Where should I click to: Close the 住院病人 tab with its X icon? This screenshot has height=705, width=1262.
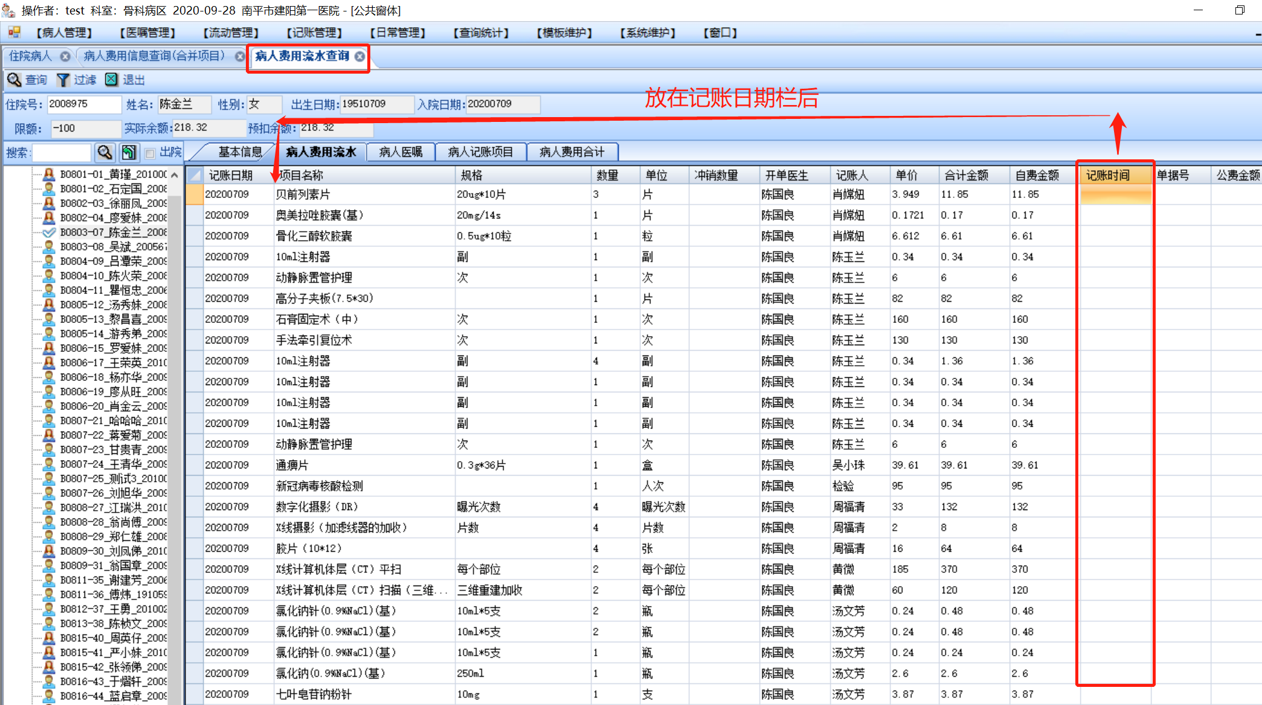(65, 56)
